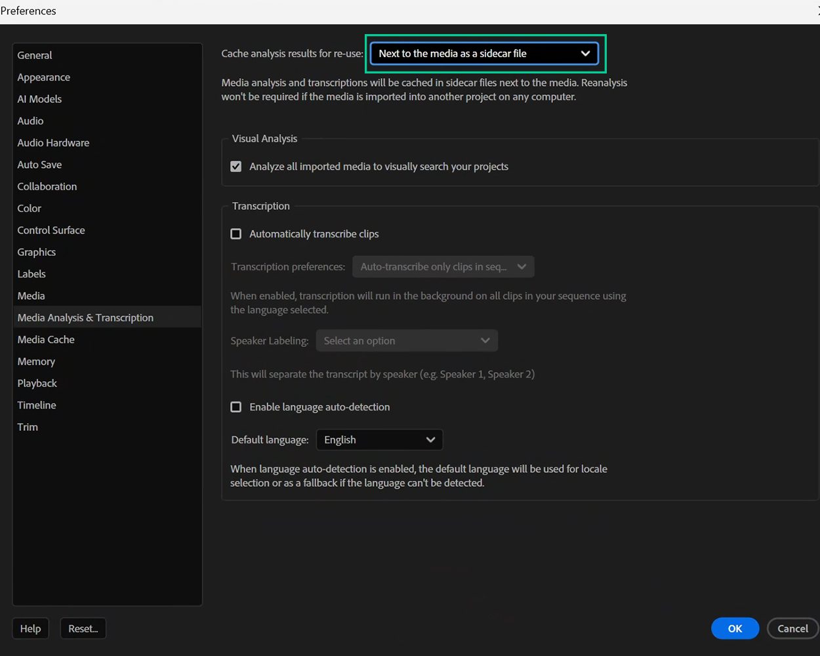
Task: Go to the Media Cache section
Action: [45, 339]
